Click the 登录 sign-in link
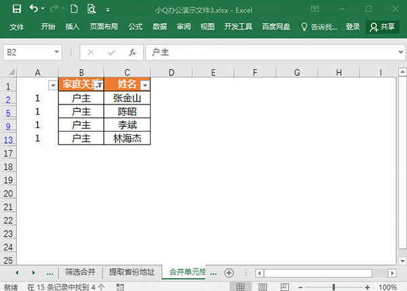This screenshot has width=407, height=291. click(353, 26)
